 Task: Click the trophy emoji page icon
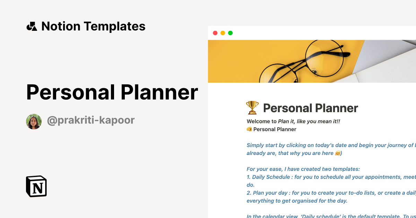(x=252, y=108)
